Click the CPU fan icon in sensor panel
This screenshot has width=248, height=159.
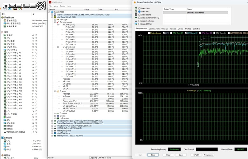(x=5, y=141)
